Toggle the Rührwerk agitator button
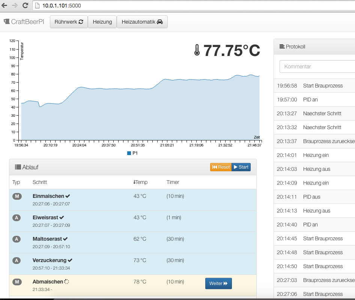Screen dimensions: 355x300 [69, 22]
